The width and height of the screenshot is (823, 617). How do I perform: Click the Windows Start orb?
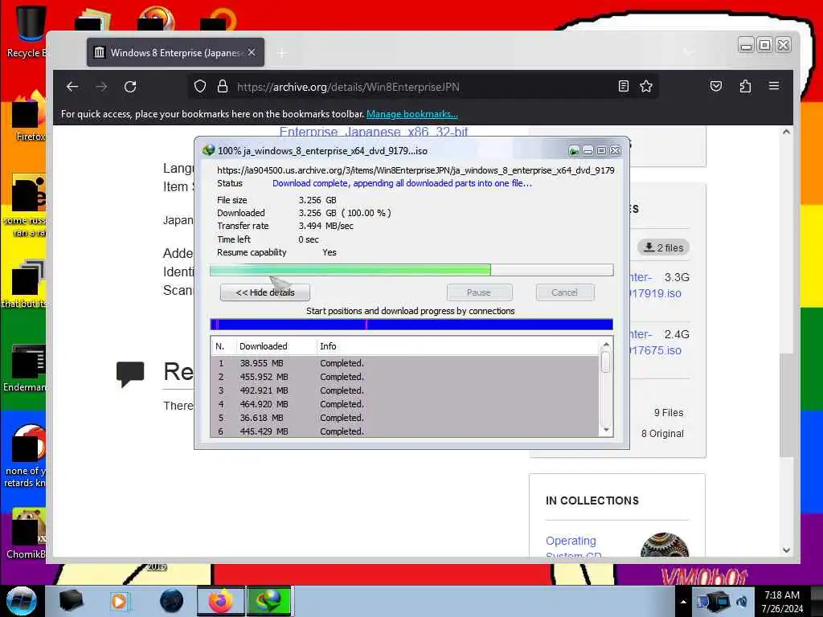point(22,601)
